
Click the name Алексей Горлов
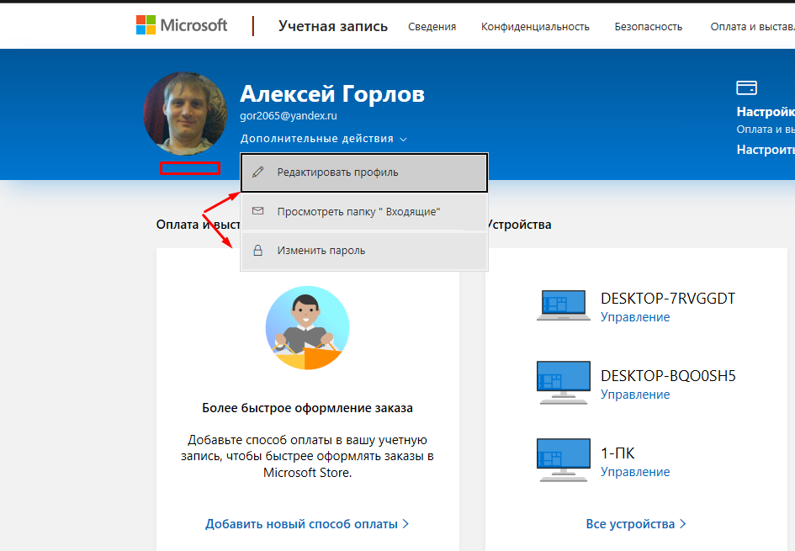[x=332, y=93]
